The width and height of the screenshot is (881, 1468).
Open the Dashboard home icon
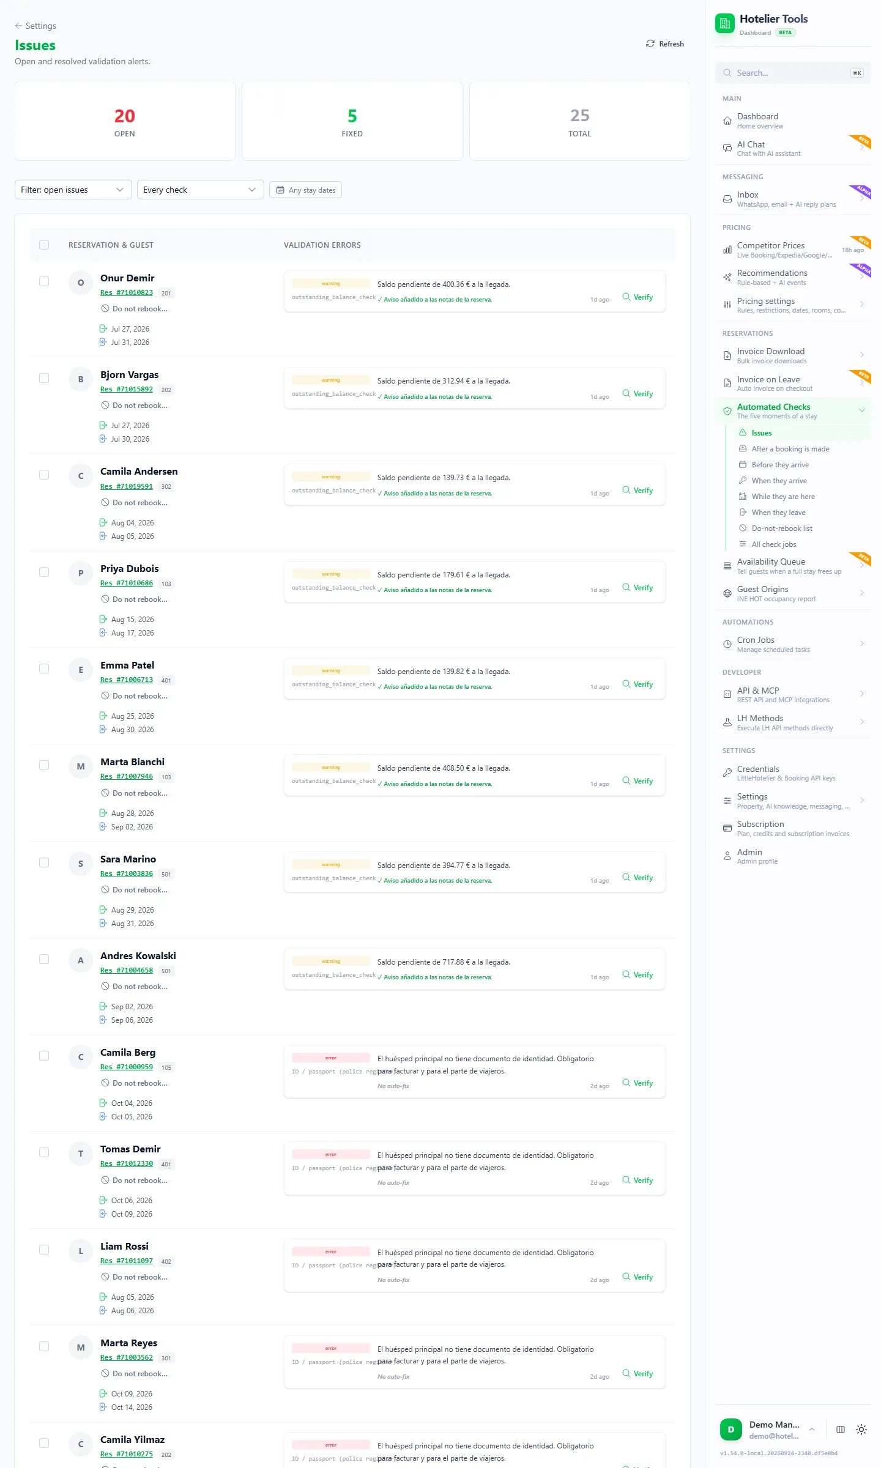727,120
